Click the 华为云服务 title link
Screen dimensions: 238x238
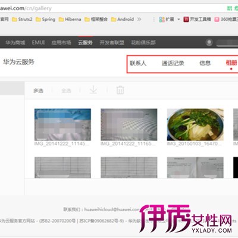(18, 62)
